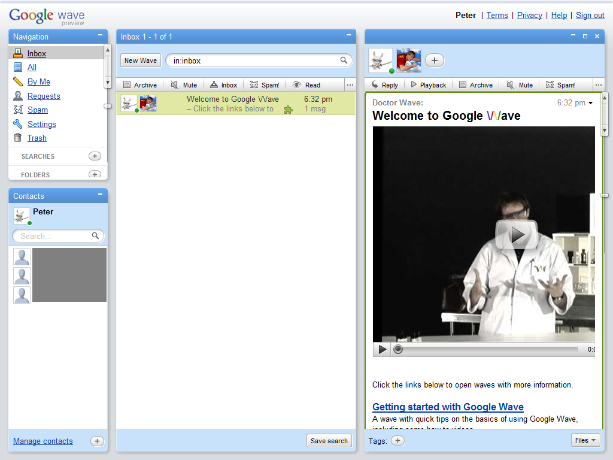Open the wave panel toolbar overflow menu

tap(599, 85)
